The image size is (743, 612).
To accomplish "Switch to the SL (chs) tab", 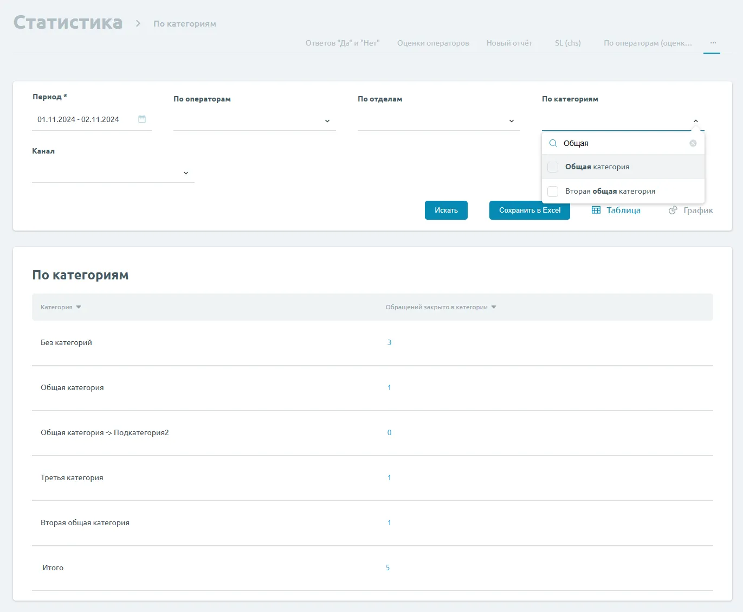I will [x=567, y=43].
